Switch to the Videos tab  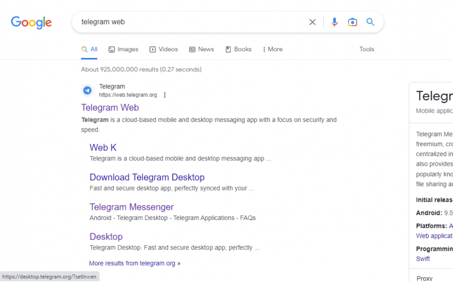click(163, 50)
